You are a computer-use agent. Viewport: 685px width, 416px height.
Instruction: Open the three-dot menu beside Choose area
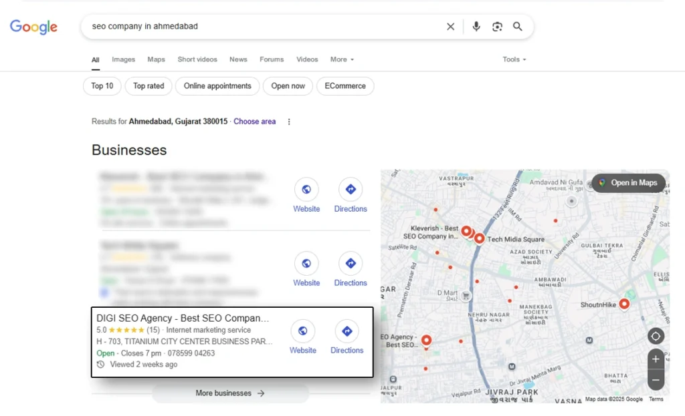[x=289, y=122]
